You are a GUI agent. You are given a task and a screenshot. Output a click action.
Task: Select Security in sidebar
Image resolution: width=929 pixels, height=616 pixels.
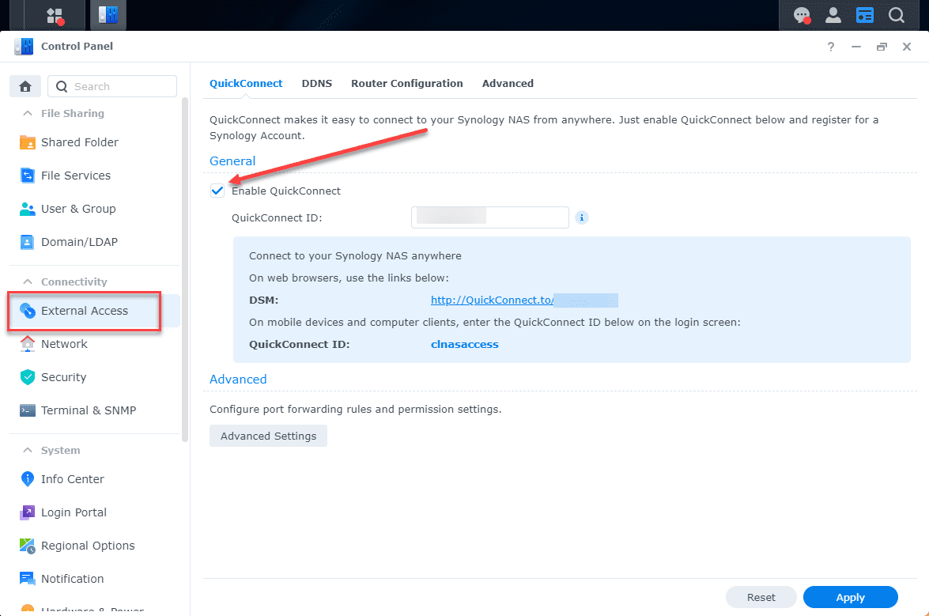click(x=63, y=376)
